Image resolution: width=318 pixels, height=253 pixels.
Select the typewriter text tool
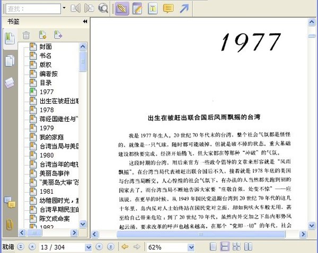(x=153, y=8)
